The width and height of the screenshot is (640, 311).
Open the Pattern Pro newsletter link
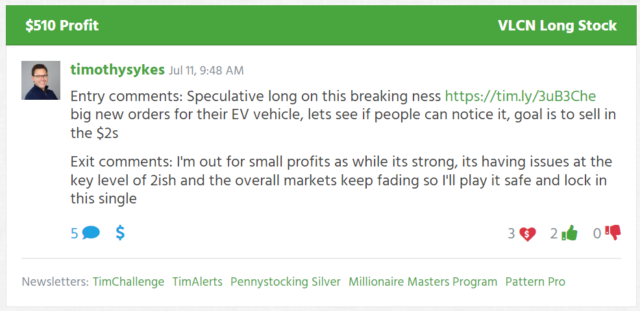pos(535,282)
